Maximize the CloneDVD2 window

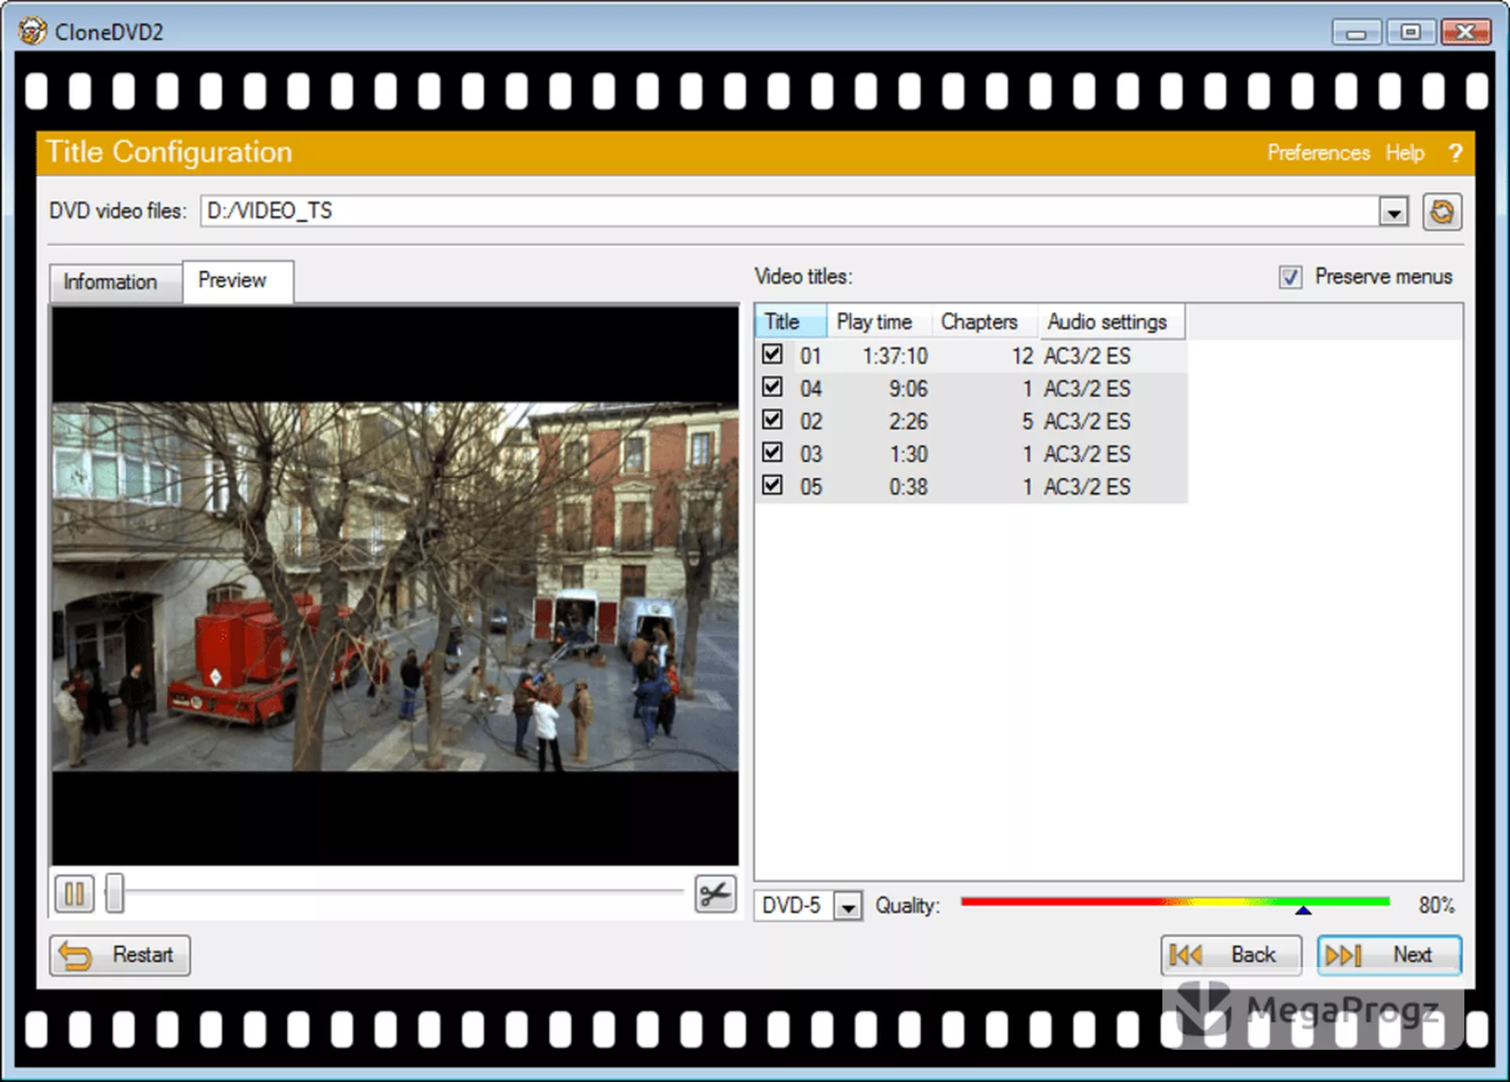point(1410,32)
